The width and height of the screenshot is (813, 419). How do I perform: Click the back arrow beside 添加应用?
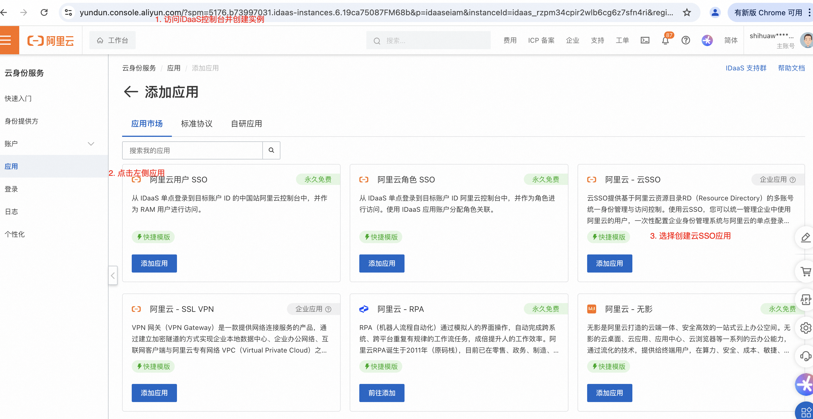131,92
